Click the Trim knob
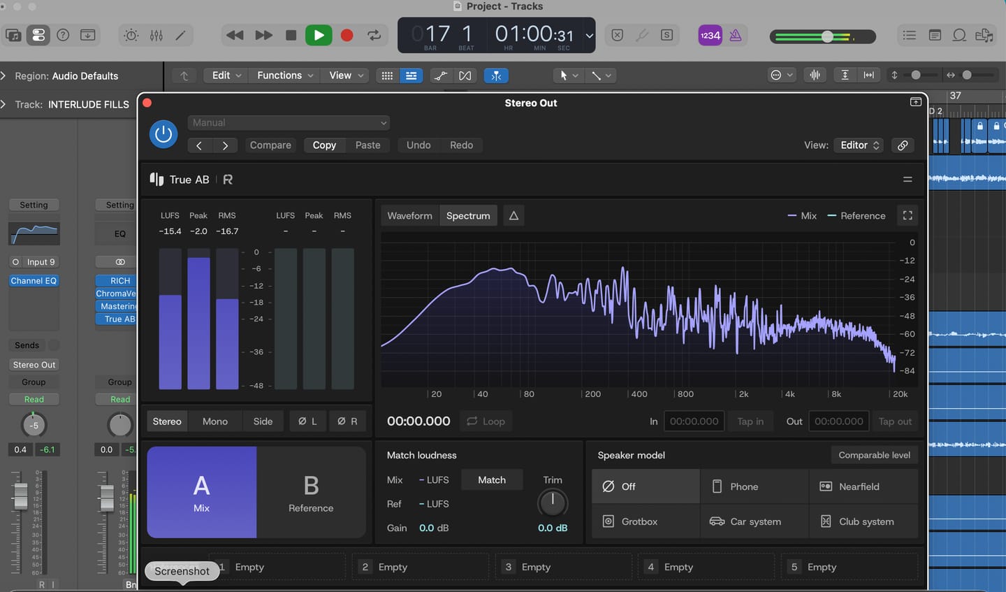This screenshot has height=592, width=1006. tap(553, 503)
